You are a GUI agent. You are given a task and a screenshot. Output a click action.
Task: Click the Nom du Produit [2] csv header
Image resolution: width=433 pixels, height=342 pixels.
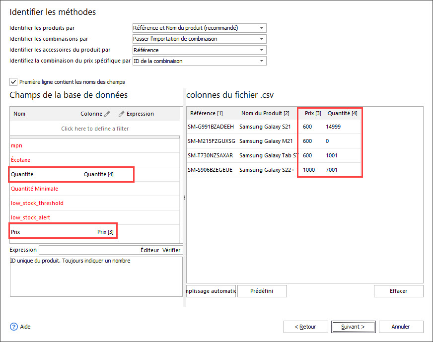(x=265, y=113)
